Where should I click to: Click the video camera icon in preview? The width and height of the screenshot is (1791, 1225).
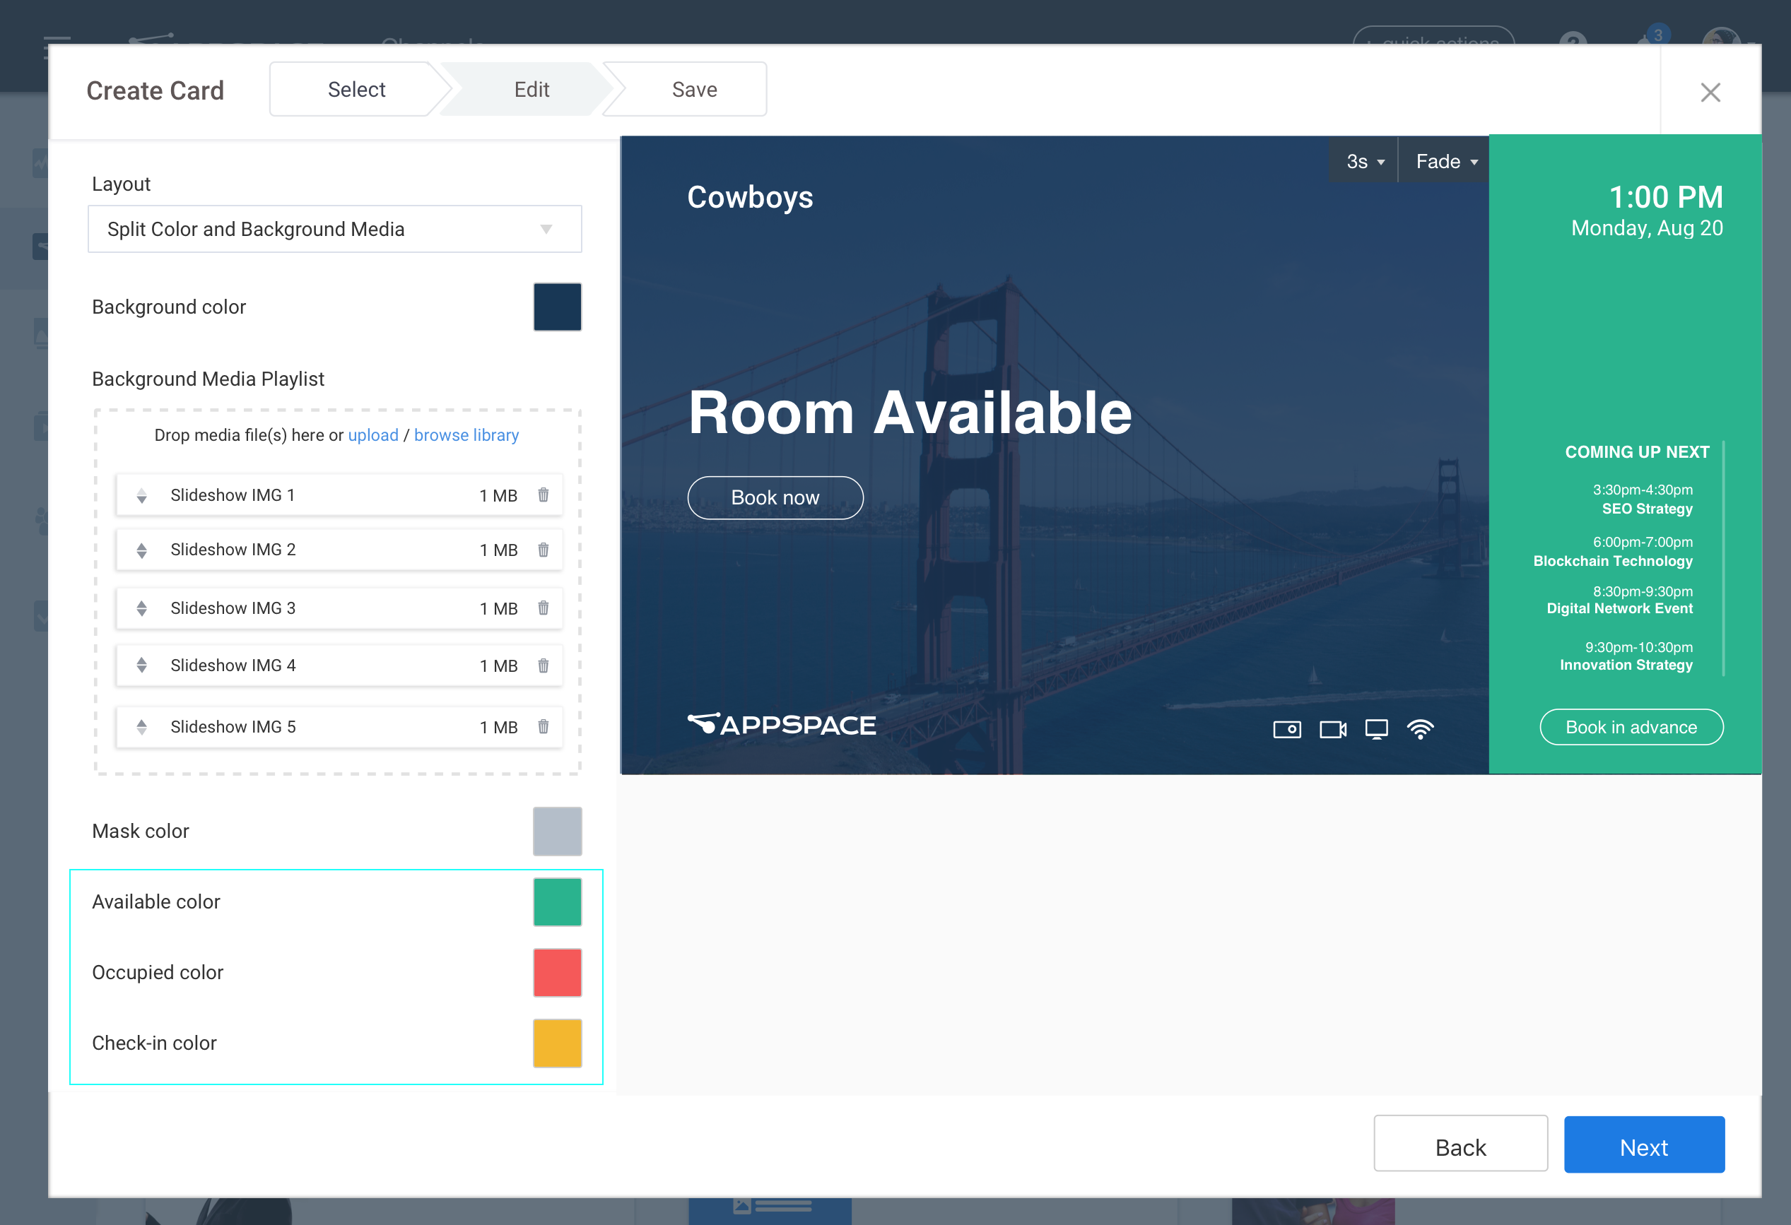[x=1333, y=729]
